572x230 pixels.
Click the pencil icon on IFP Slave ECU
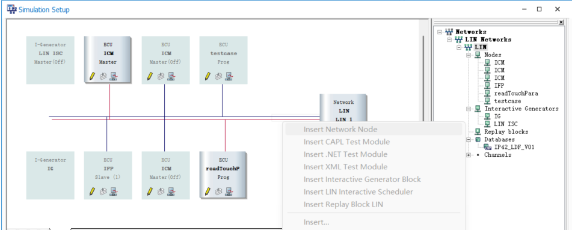92,191
